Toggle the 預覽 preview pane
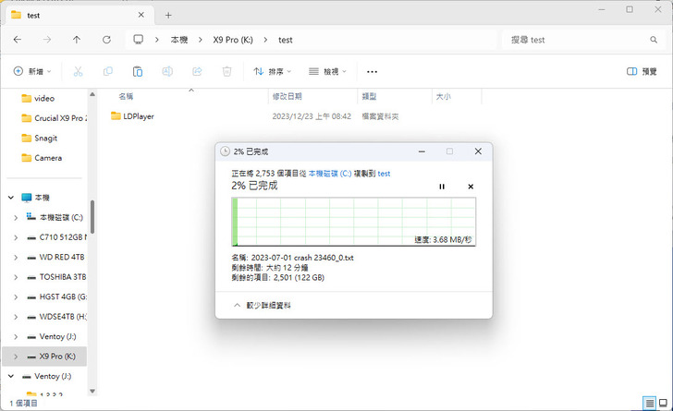Image resolution: width=673 pixels, height=411 pixels. pyautogui.click(x=642, y=71)
